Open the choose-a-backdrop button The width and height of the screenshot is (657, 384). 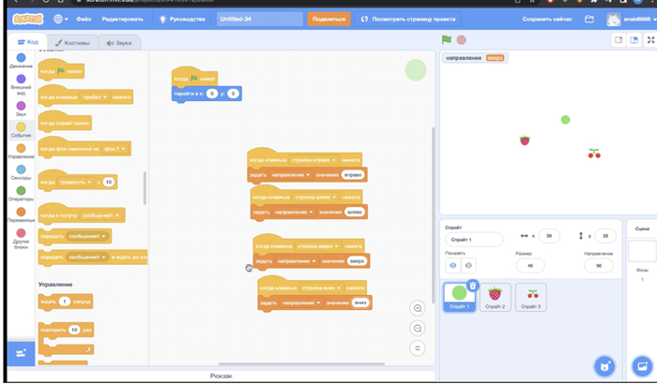pos(642,364)
